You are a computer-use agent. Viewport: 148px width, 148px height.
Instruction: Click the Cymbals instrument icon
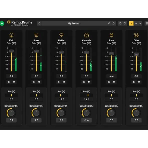86,35
